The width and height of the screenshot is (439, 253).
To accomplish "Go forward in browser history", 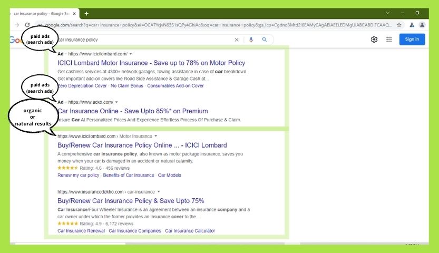I will 17,25.
